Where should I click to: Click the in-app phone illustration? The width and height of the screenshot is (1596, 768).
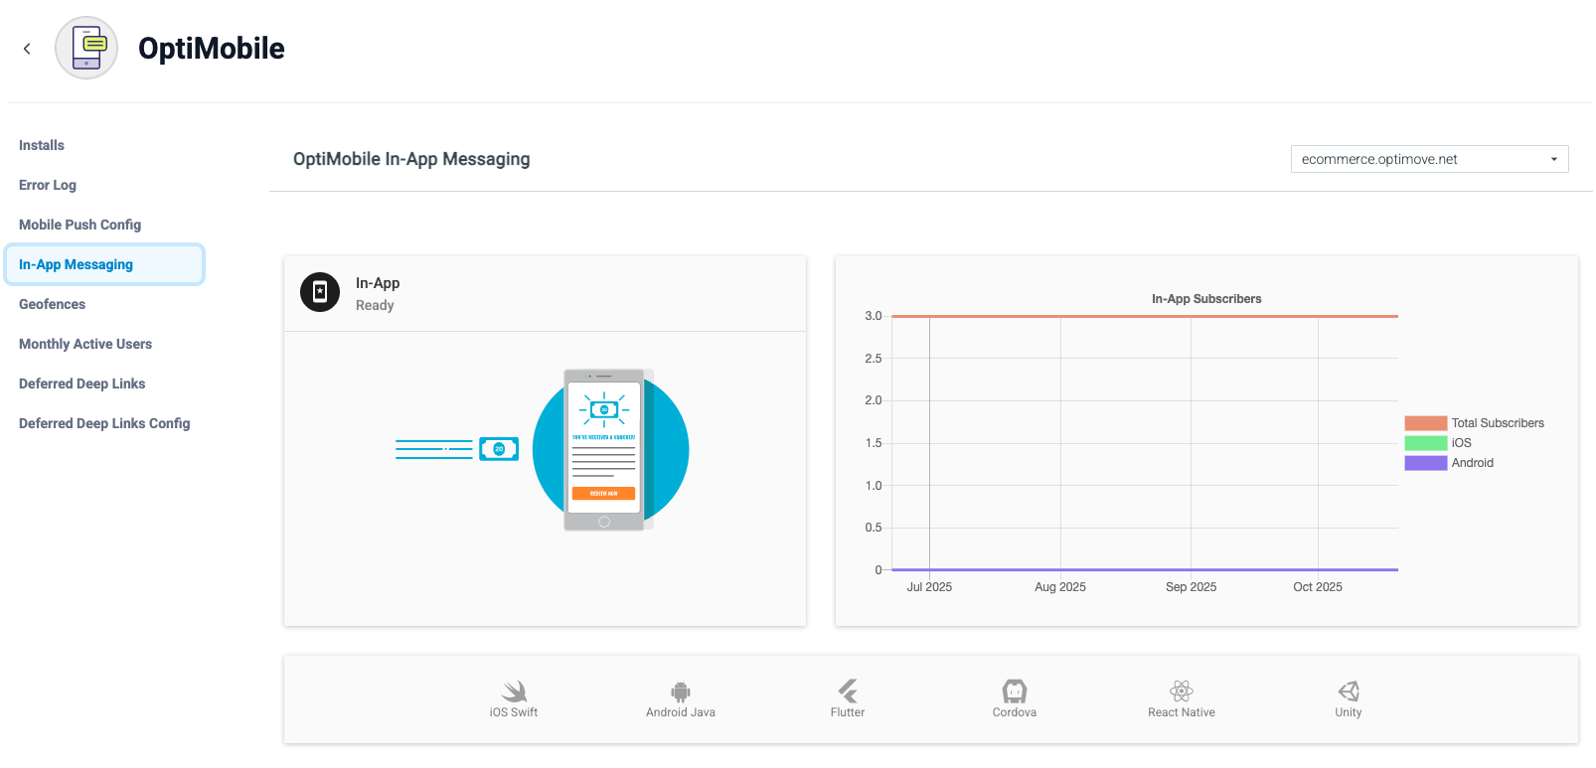tap(604, 450)
